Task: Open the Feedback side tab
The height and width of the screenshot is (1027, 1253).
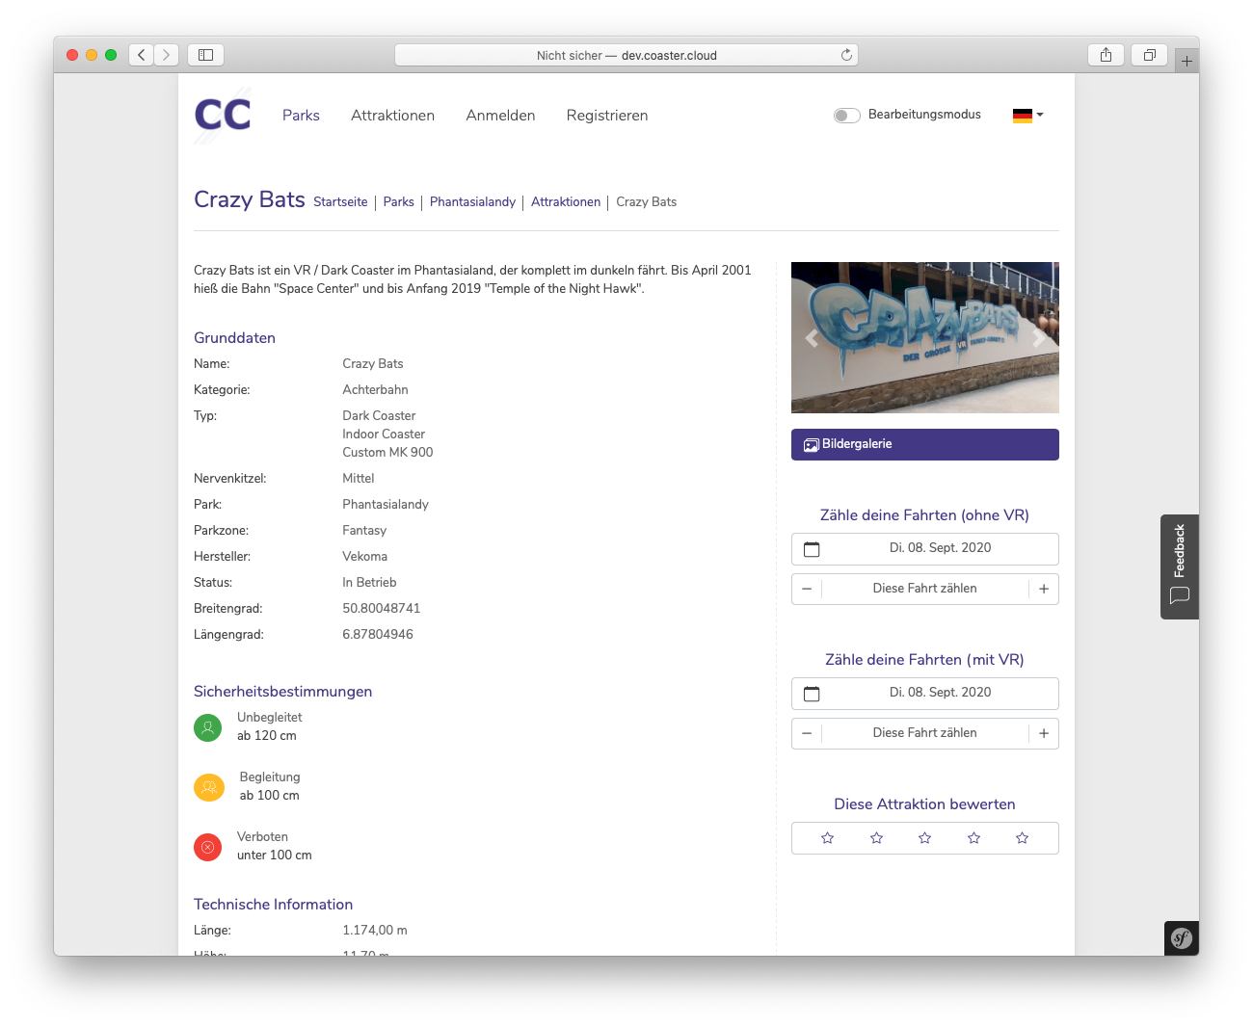Action: click(x=1180, y=566)
